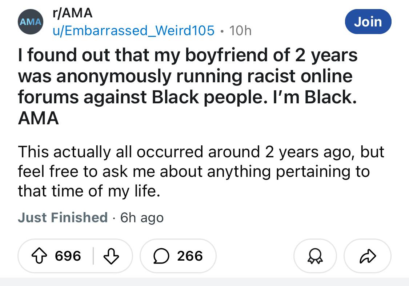Join the r/AMA community
409x286 pixels.
click(x=368, y=22)
